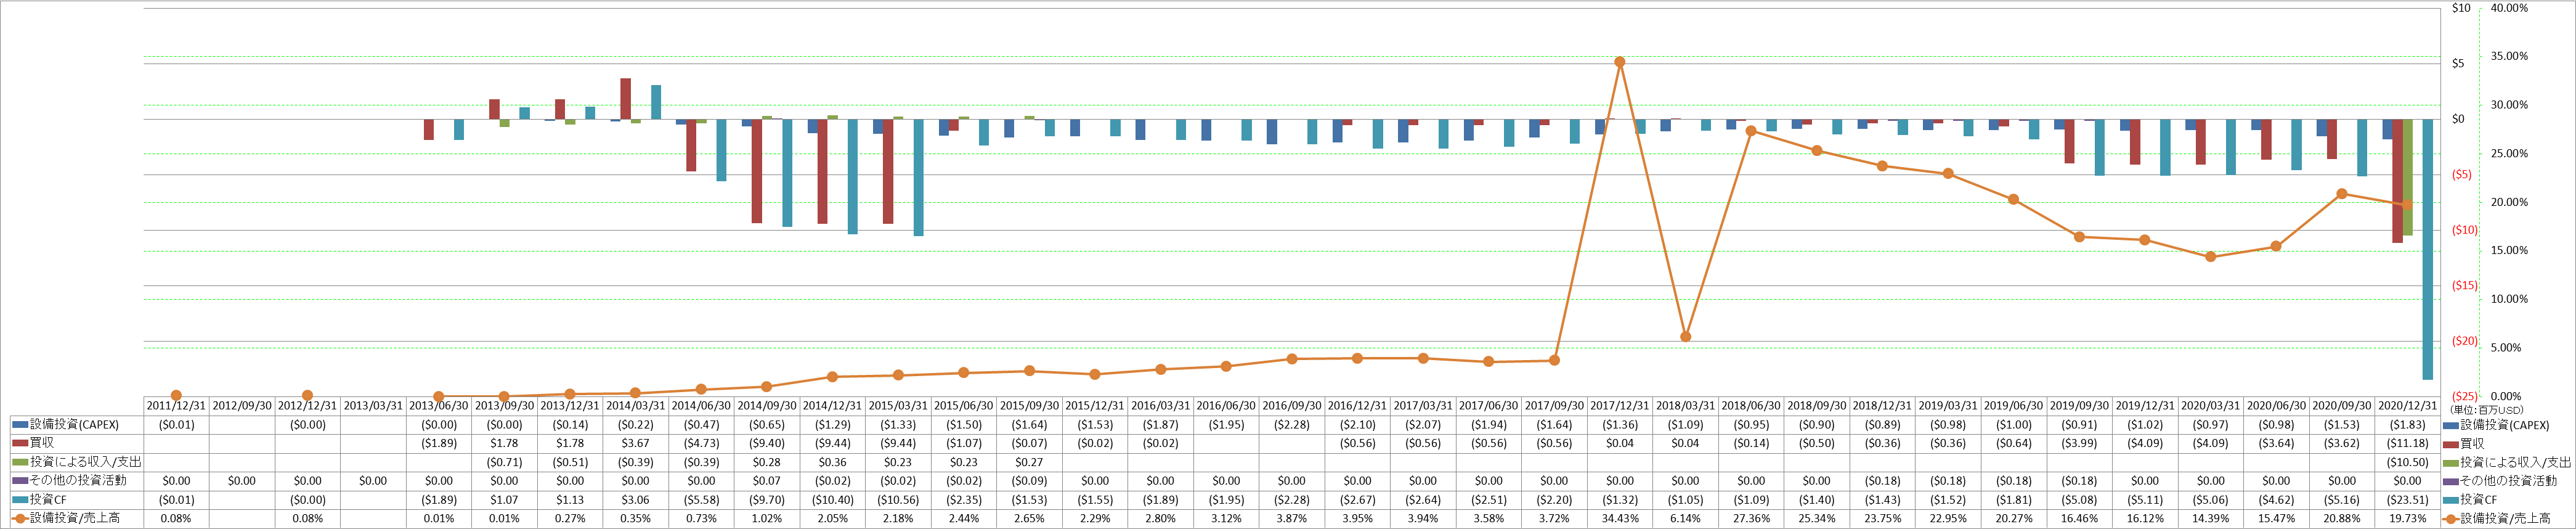Click the 2020/12/31 date column header
Viewport: 2576px width, 529px height.
click(x=2407, y=406)
